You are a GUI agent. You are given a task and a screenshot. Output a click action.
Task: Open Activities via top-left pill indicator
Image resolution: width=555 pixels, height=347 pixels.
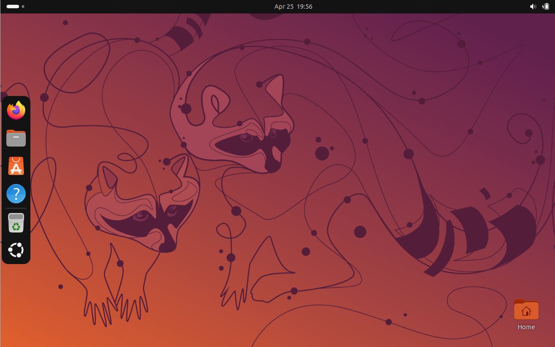13,7
